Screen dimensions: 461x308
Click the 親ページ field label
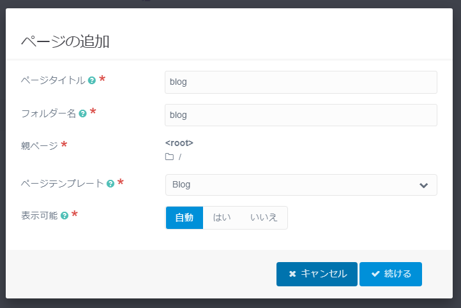pyautogui.click(x=39, y=146)
